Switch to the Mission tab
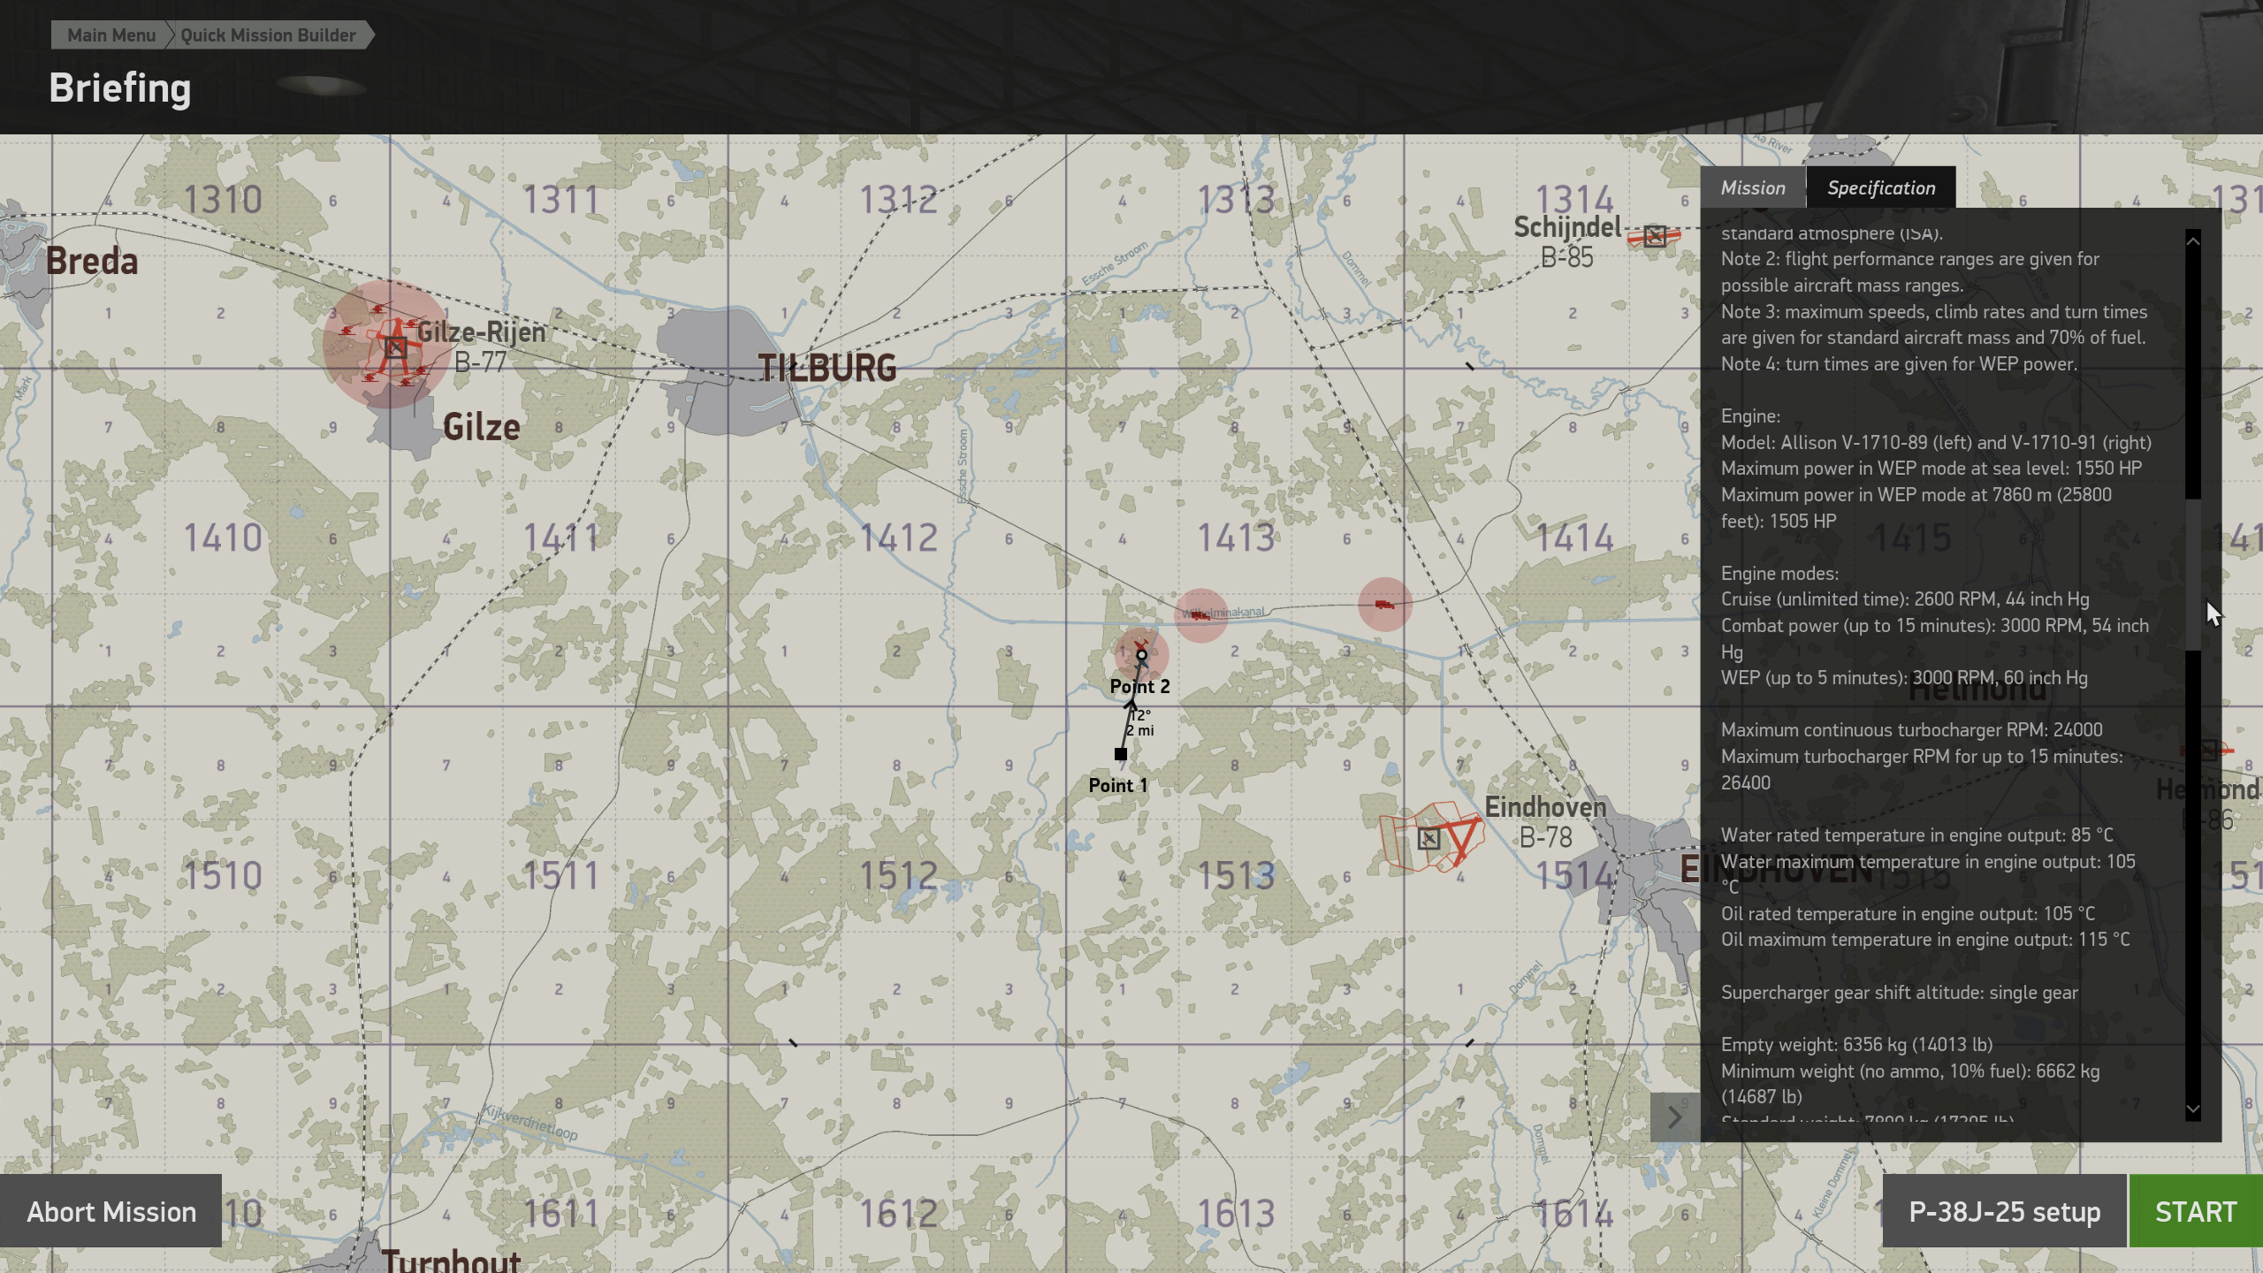This screenshot has height=1273, width=2263. tap(1752, 187)
